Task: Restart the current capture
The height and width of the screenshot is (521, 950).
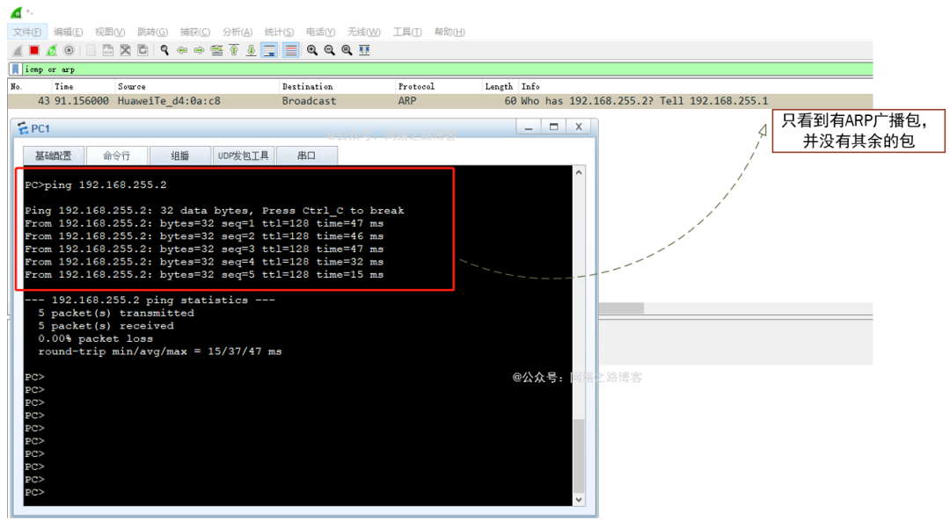Action: (52, 50)
